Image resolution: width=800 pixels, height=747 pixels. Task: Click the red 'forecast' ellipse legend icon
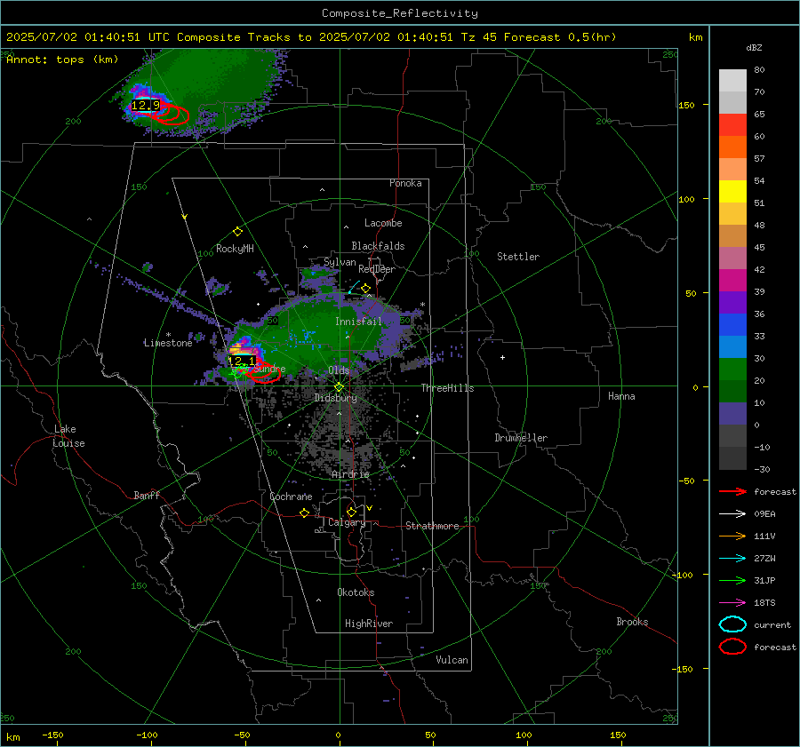tap(732, 647)
